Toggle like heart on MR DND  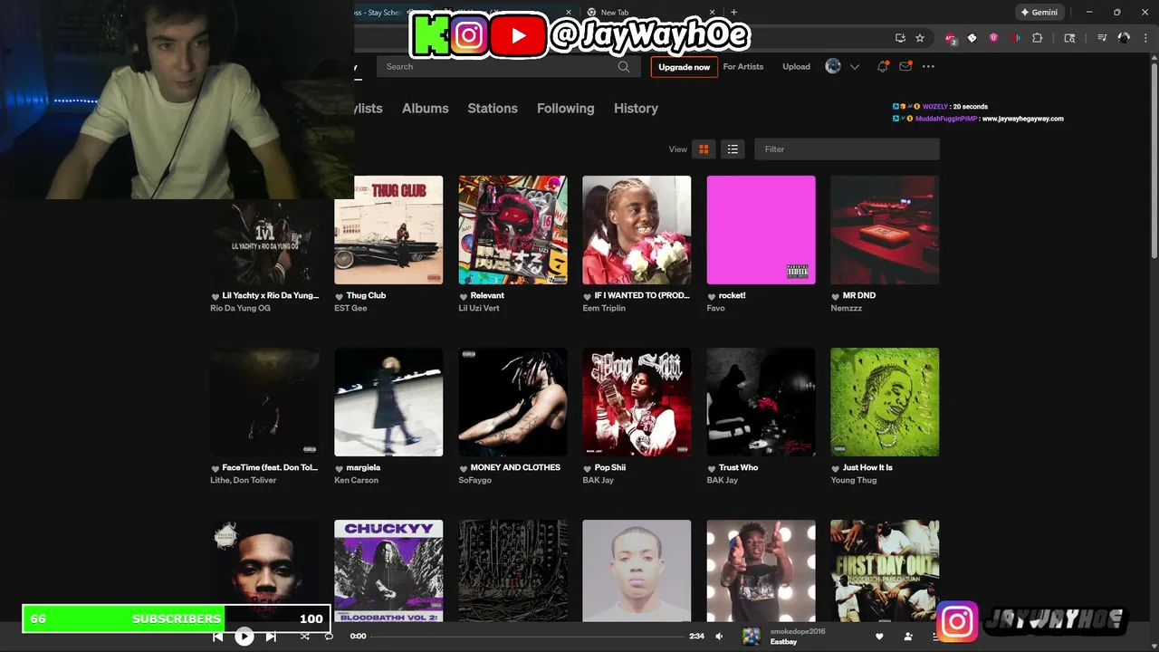(836, 296)
